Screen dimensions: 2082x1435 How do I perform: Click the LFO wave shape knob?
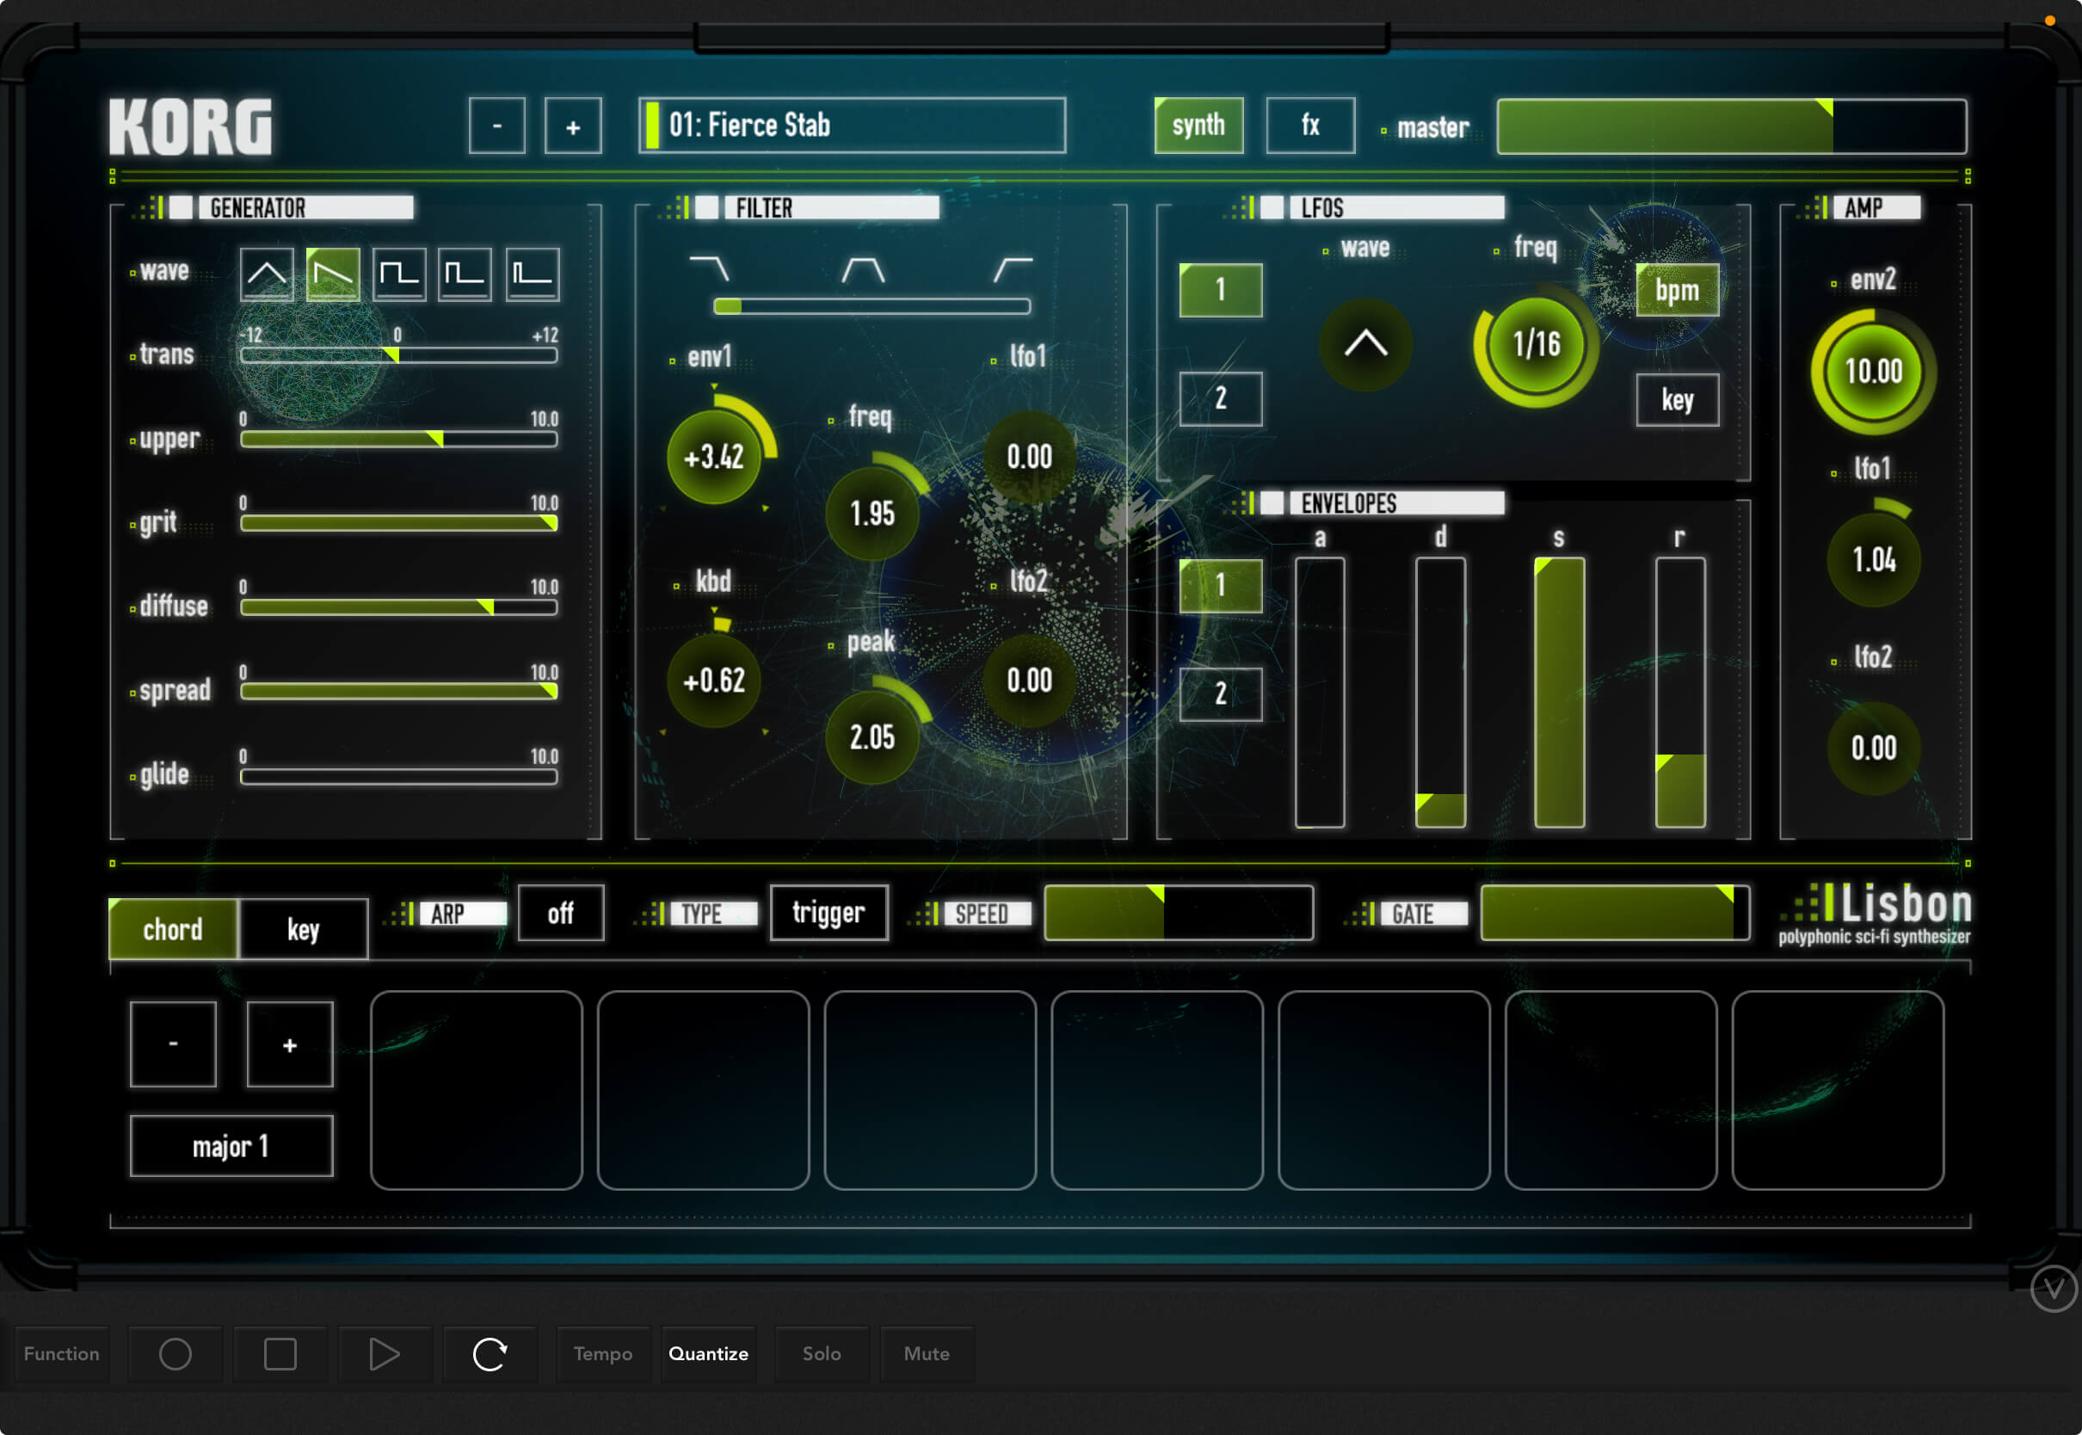point(1364,344)
